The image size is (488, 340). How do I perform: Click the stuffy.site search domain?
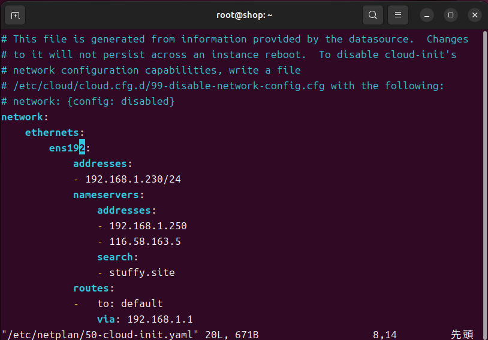click(142, 272)
